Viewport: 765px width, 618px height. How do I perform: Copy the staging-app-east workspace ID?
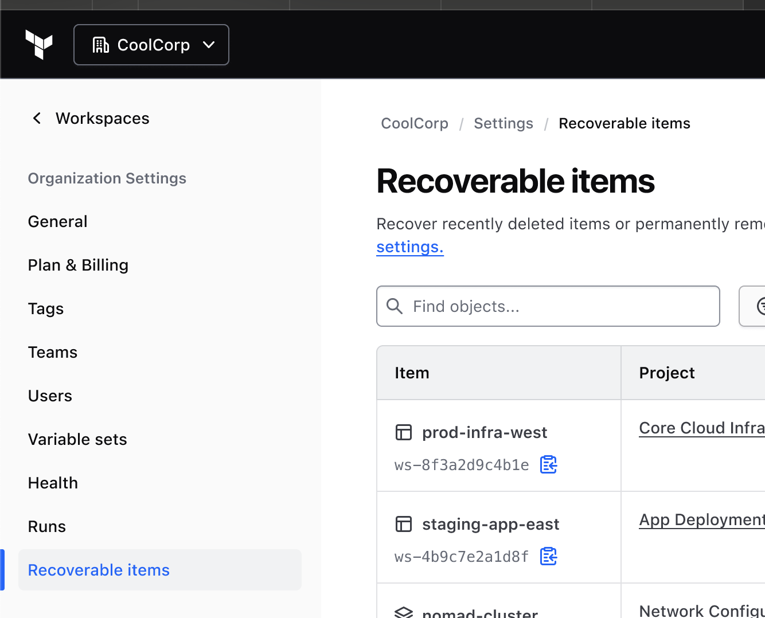tap(548, 556)
